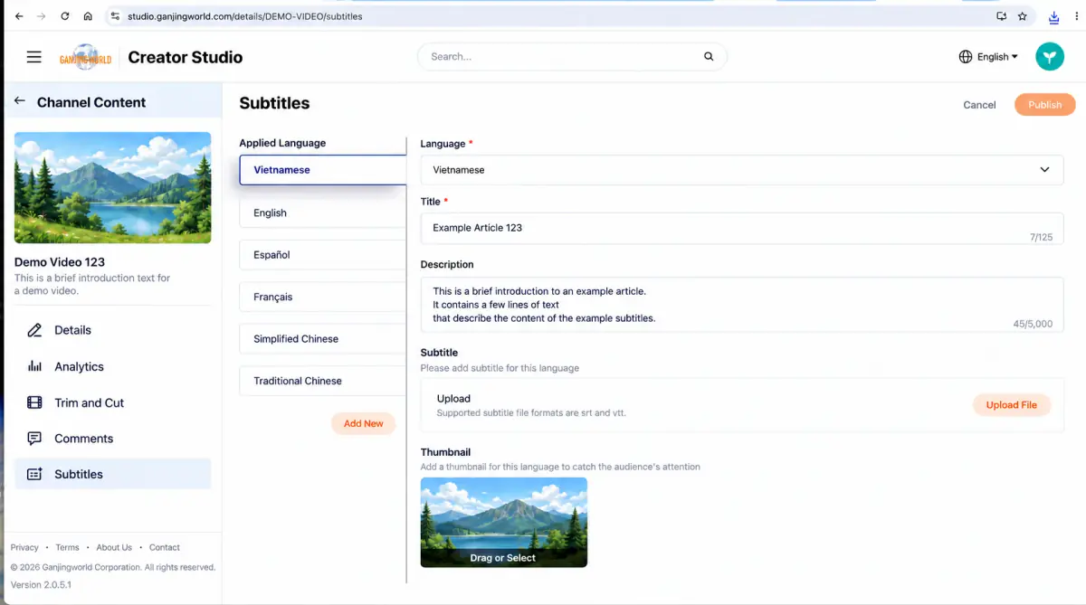Click the site info icon in address bar
Viewport: 1086px width, 605px height.
point(114,16)
